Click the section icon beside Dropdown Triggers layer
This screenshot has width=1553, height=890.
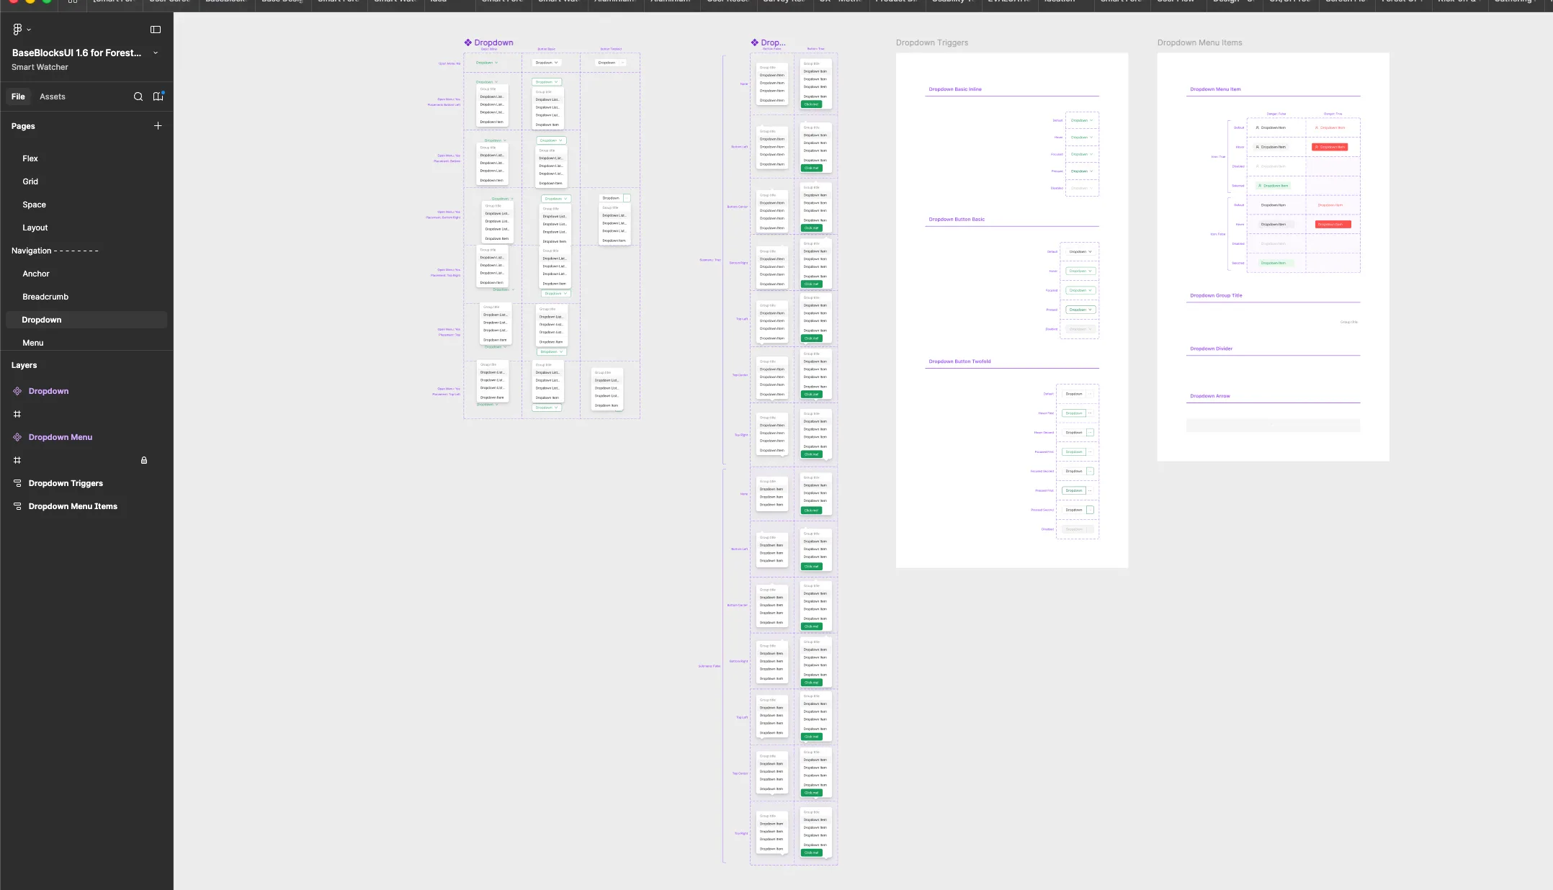pyautogui.click(x=17, y=483)
